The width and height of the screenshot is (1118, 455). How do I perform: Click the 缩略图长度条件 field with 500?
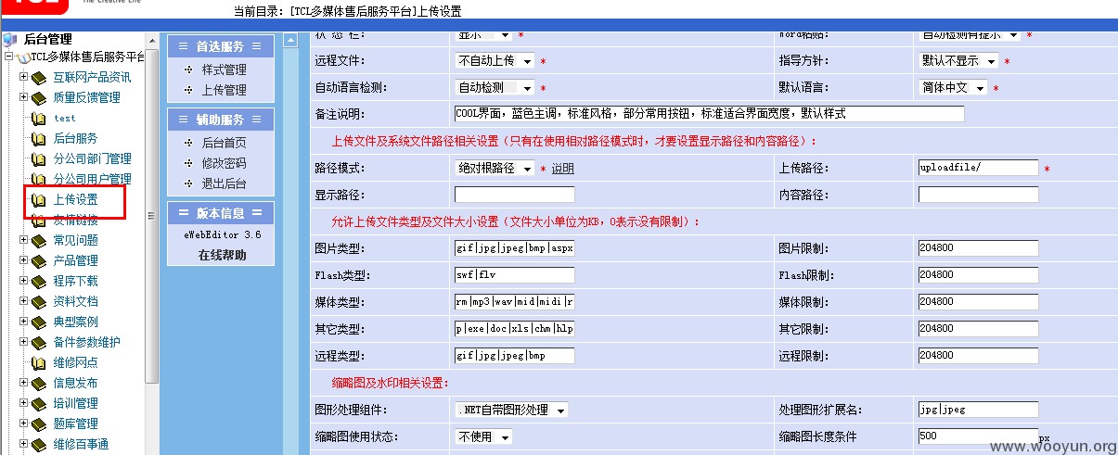979,436
